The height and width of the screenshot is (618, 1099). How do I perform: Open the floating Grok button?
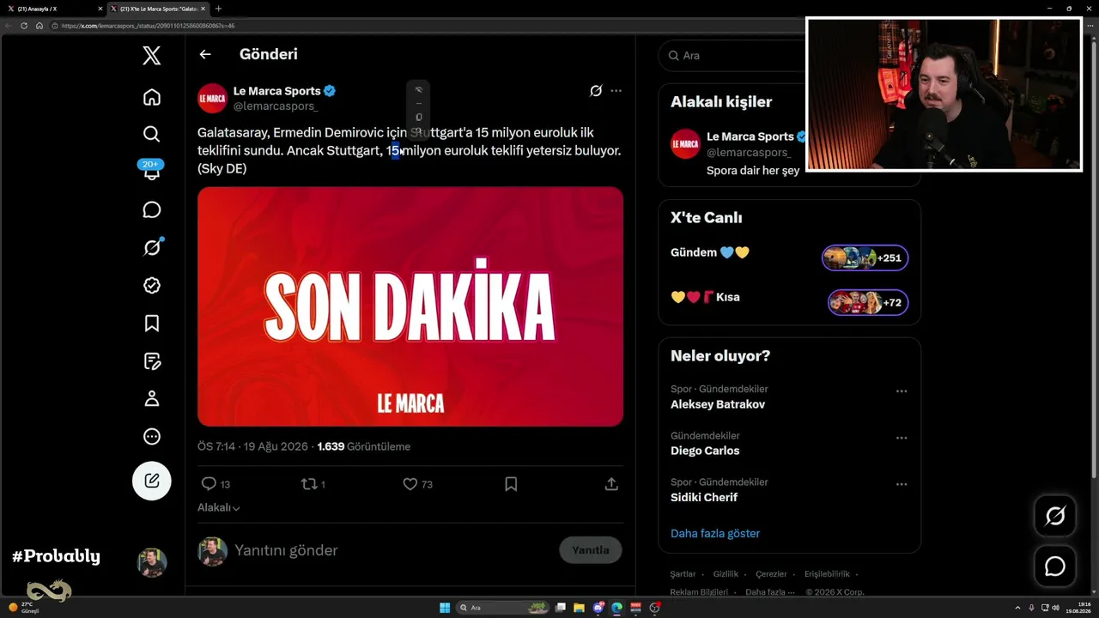coord(1055,516)
